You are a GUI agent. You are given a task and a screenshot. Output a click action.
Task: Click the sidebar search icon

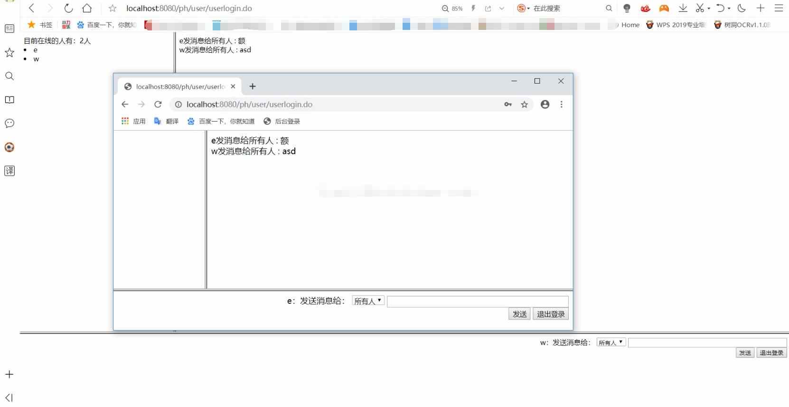tap(9, 76)
